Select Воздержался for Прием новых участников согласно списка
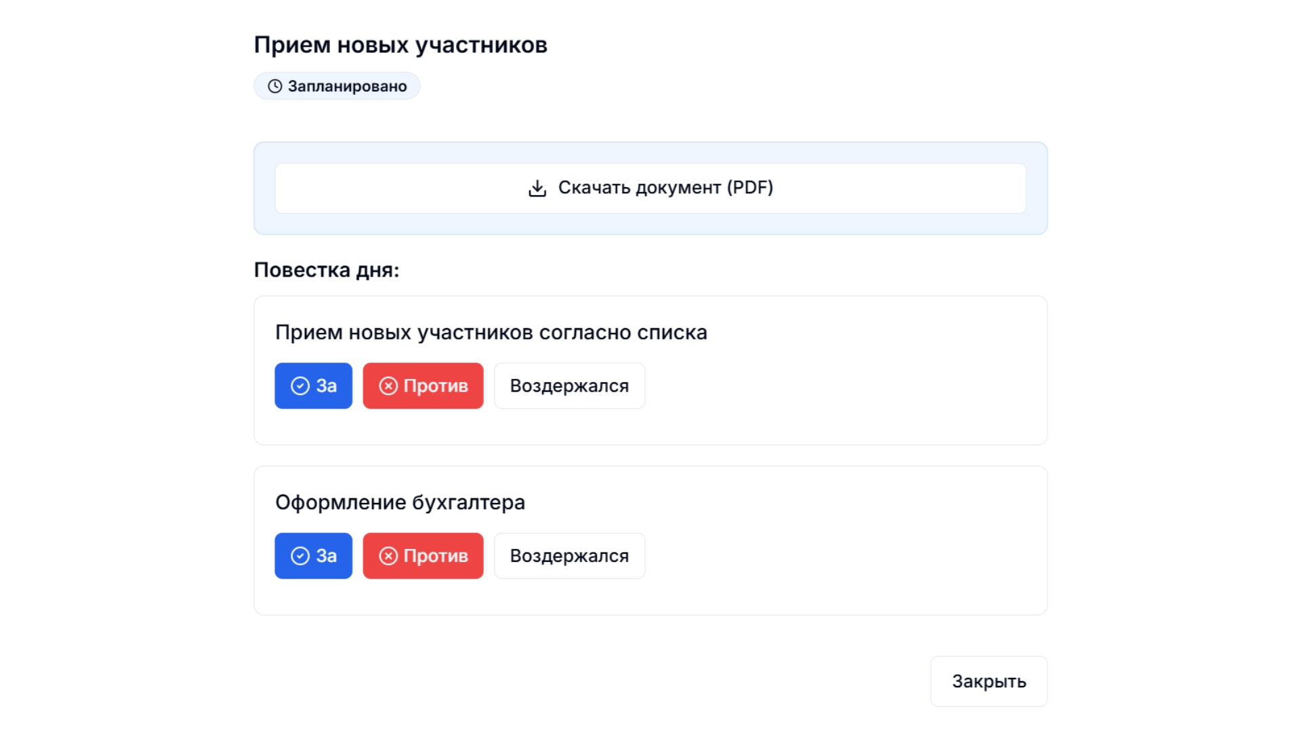Screen dimensions: 1301x732 (569, 386)
